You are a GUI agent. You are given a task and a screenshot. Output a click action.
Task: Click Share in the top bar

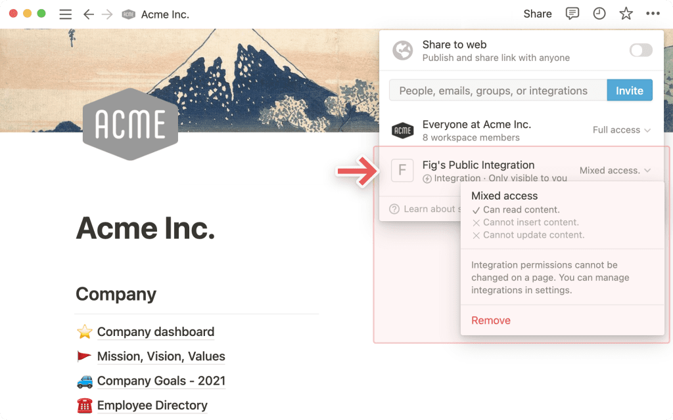coord(538,14)
